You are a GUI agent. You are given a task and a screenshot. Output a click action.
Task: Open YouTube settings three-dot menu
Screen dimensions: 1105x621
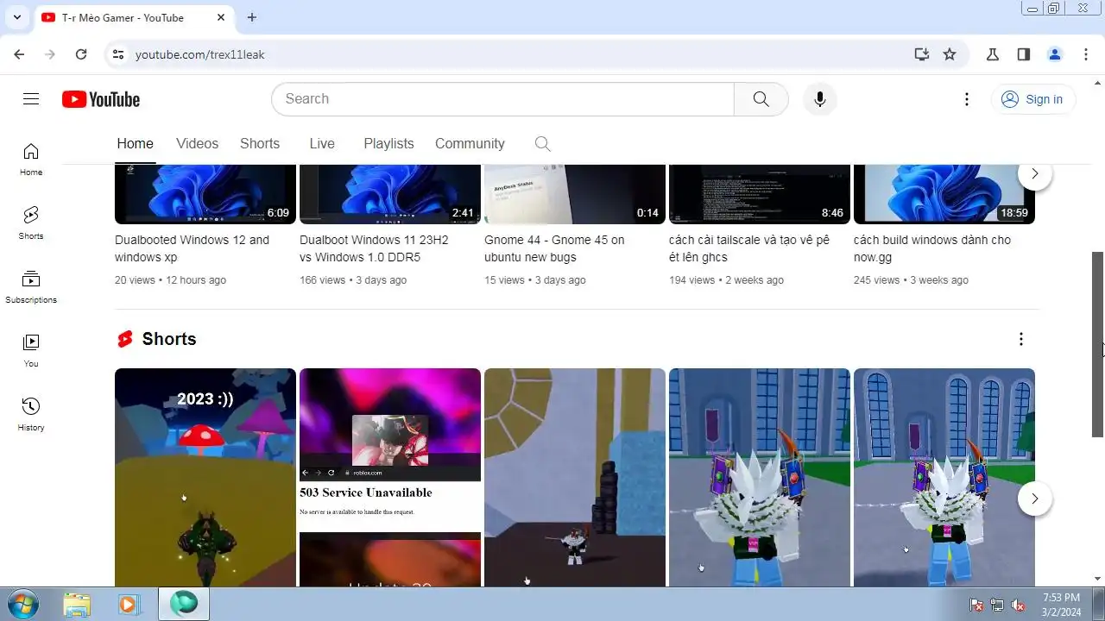click(x=967, y=99)
